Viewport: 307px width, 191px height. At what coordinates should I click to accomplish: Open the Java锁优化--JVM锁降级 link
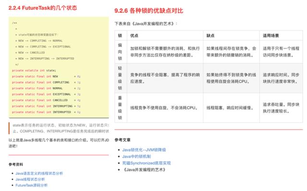click(x=144, y=150)
